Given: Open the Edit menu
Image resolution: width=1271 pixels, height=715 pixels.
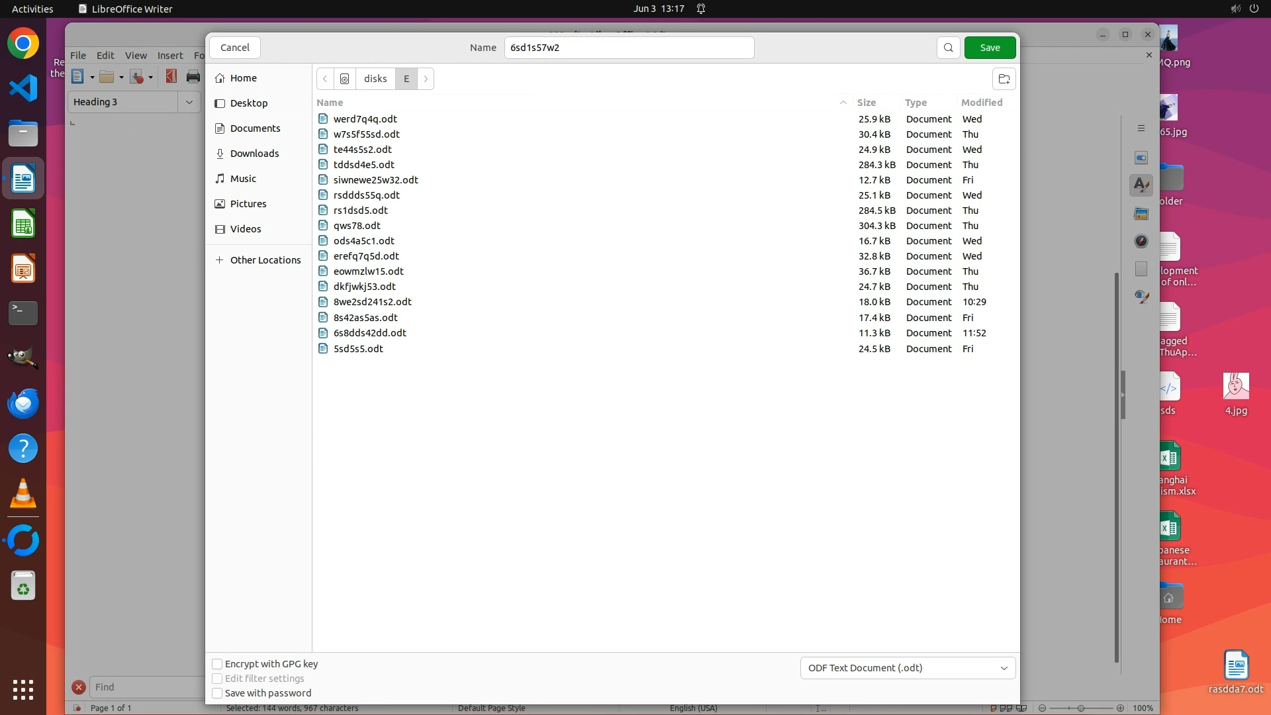Looking at the screenshot, I should point(105,56).
